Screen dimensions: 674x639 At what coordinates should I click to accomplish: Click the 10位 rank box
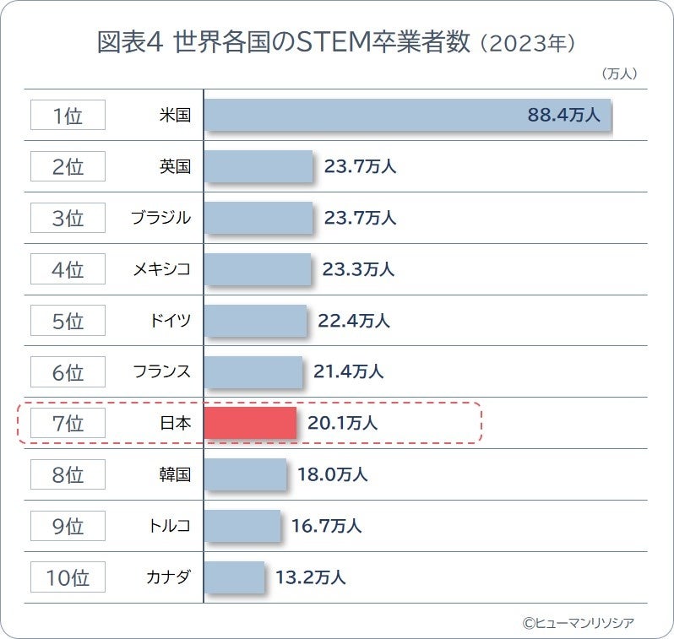pos(68,577)
